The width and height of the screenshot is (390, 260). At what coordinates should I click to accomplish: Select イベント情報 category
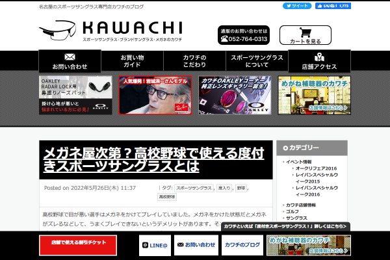coord(298,162)
